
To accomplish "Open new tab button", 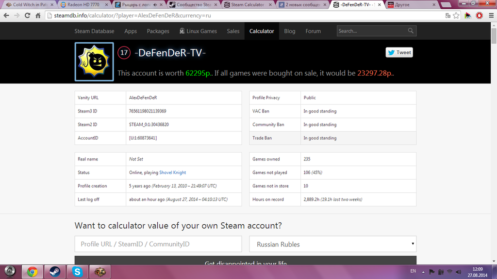I will 446,5.
